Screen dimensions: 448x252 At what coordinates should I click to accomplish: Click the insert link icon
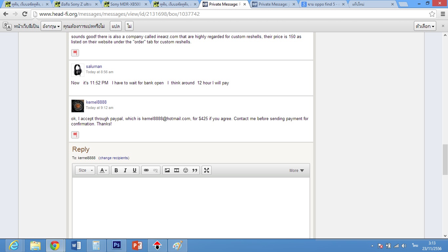(146, 170)
